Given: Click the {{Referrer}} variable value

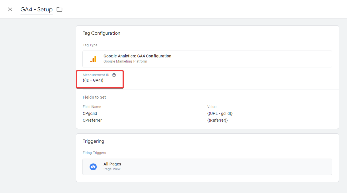Looking at the screenshot, I should (218, 120).
